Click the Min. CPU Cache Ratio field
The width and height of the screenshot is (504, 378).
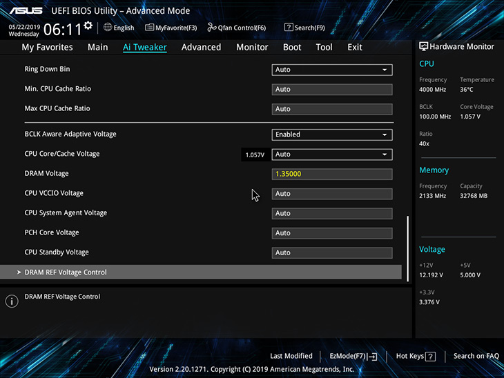tap(331, 89)
